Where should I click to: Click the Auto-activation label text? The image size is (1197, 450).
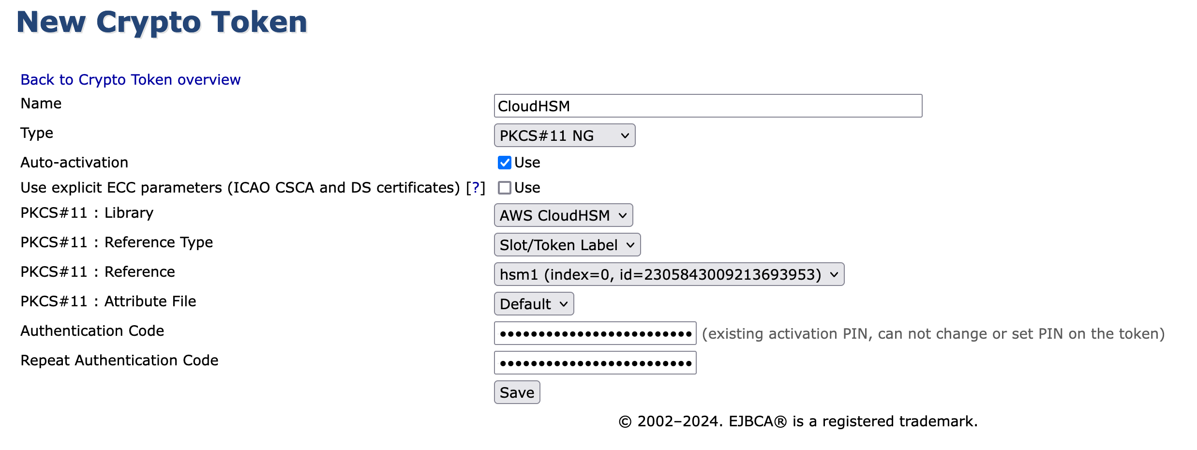(x=74, y=163)
